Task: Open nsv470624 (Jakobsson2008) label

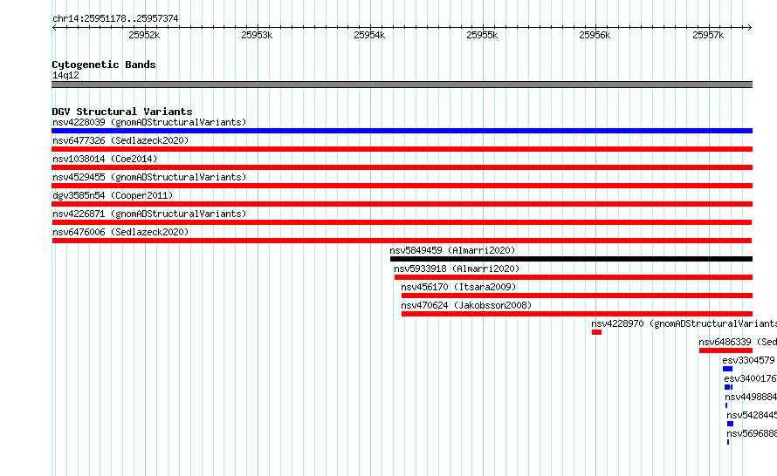Action: coord(466,305)
